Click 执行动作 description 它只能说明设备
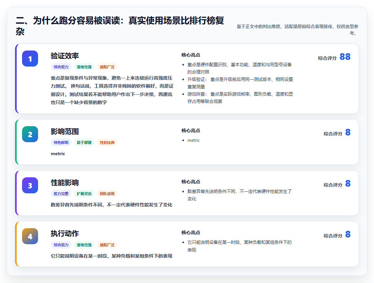The width and height of the screenshot is (374, 283). point(112,256)
